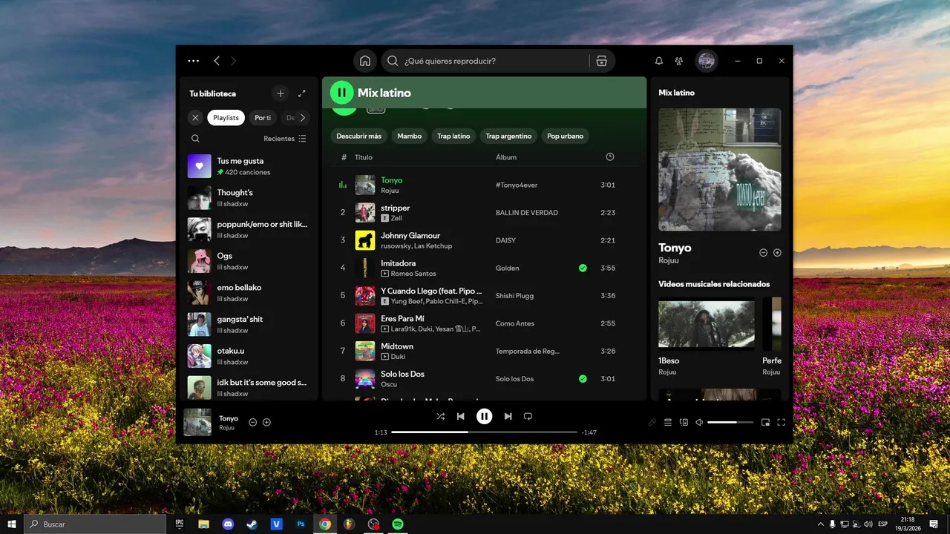
Task: Open Chrome from the Windows taskbar
Action: click(325, 524)
